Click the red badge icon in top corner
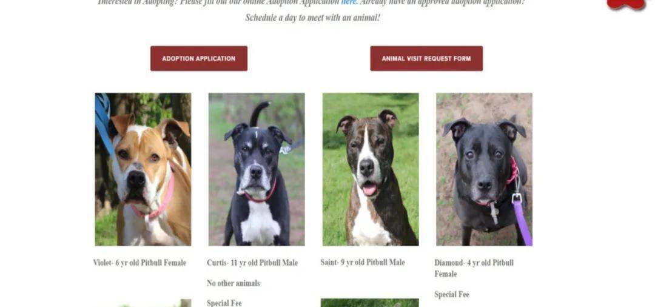 click(x=626, y=4)
